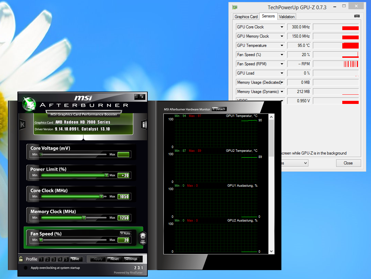Click the profile Save button
The width and height of the screenshot is (371, 279).
76,259
